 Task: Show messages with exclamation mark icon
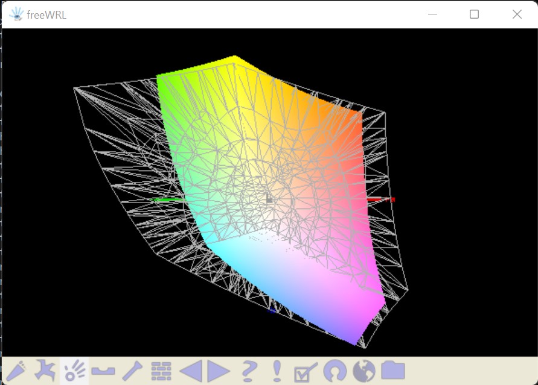(277, 371)
